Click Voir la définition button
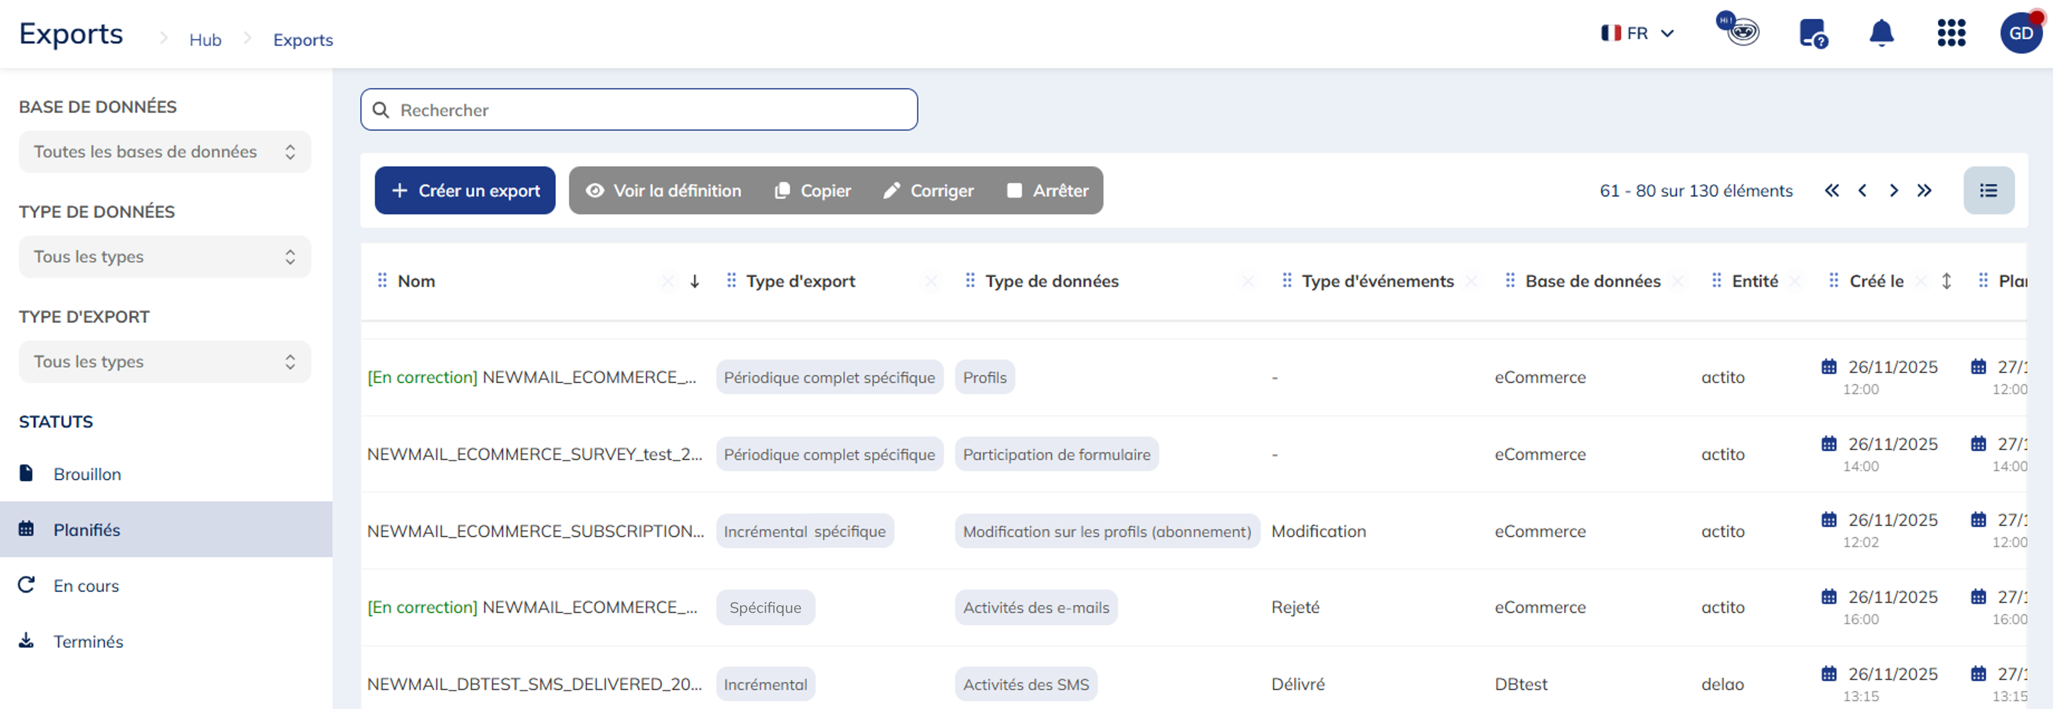This screenshot has height=709, width=2053. pos(663,190)
